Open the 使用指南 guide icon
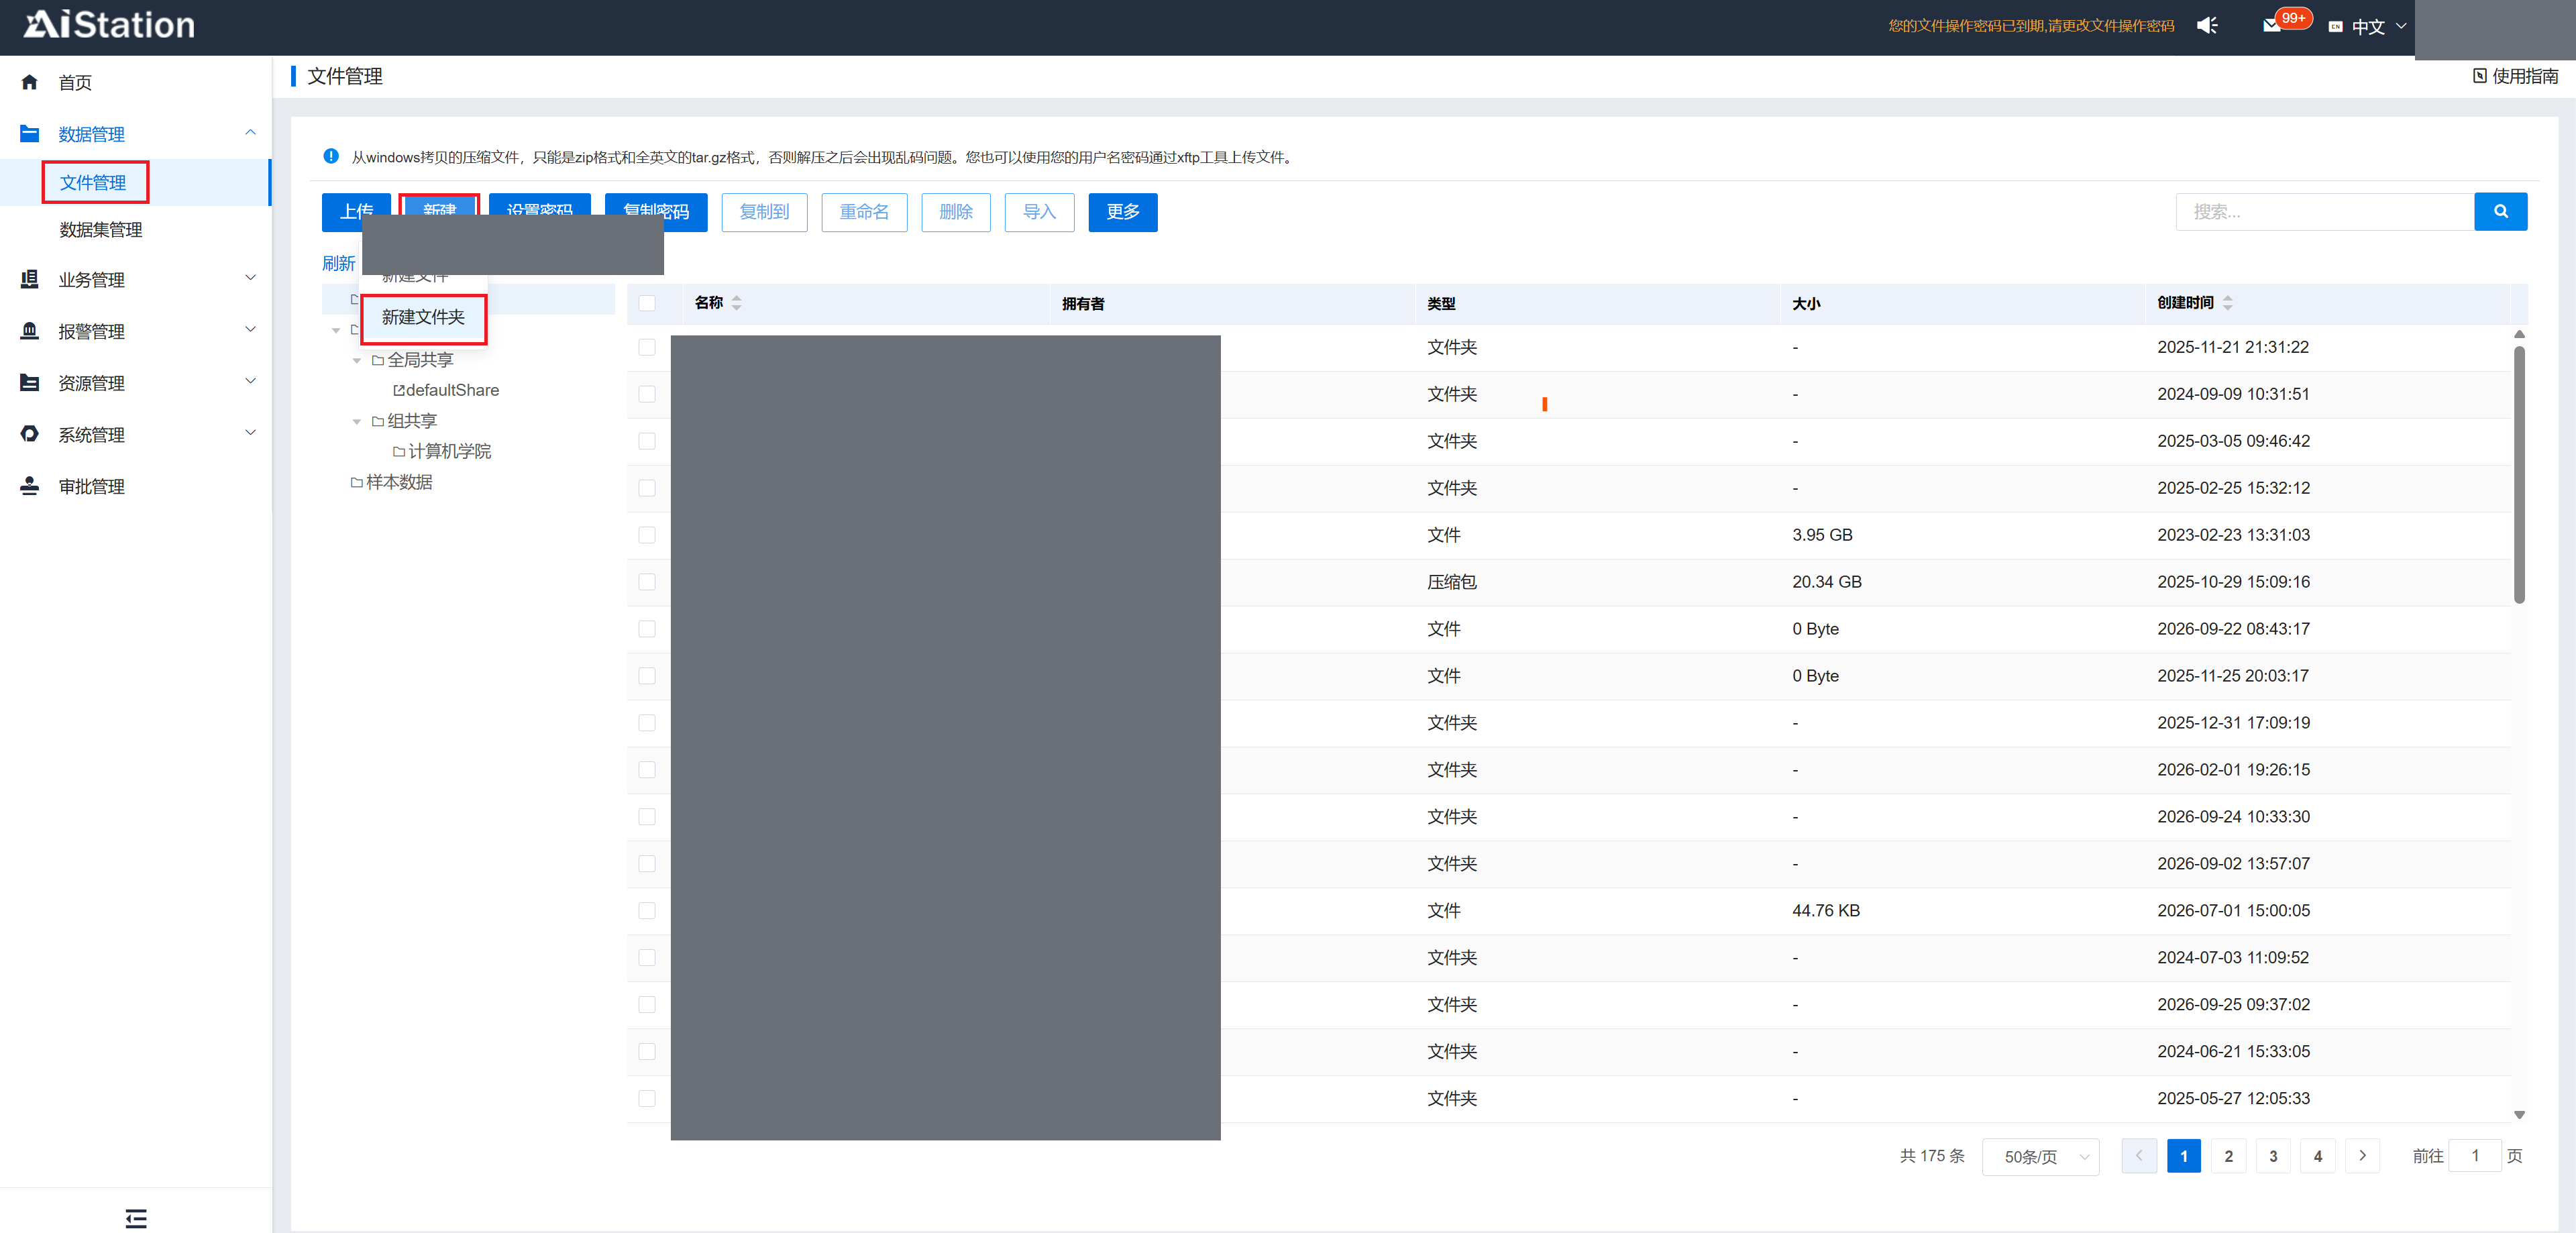This screenshot has height=1233, width=2576. point(2479,76)
